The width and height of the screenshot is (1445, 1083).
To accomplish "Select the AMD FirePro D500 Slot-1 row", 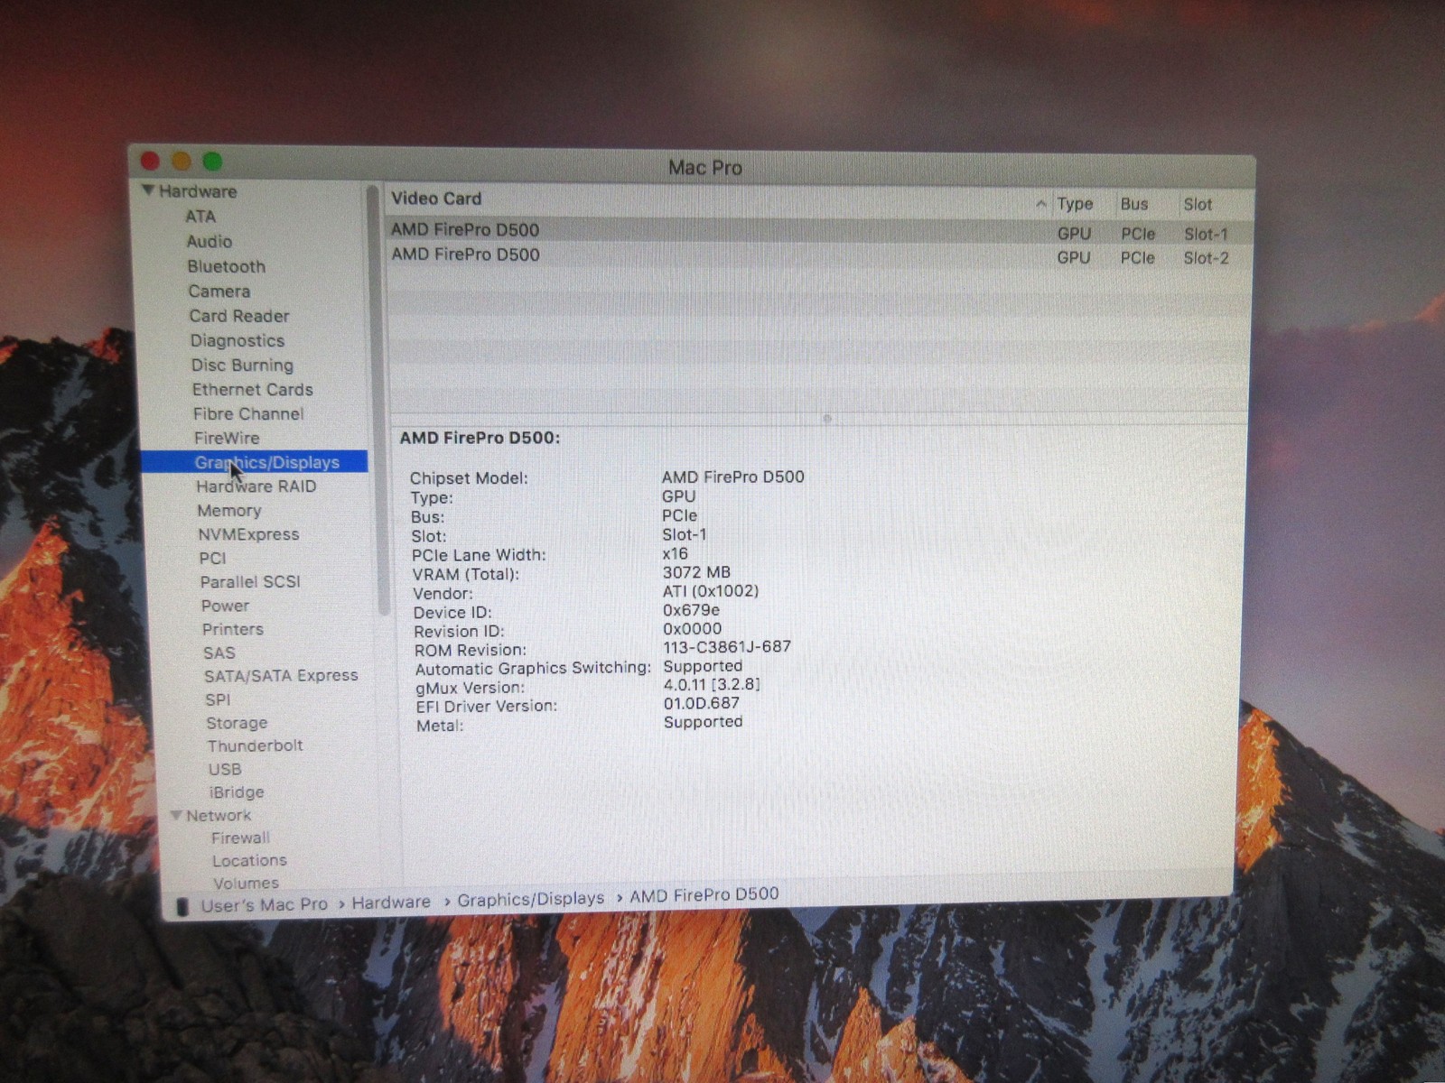I will (x=818, y=231).
